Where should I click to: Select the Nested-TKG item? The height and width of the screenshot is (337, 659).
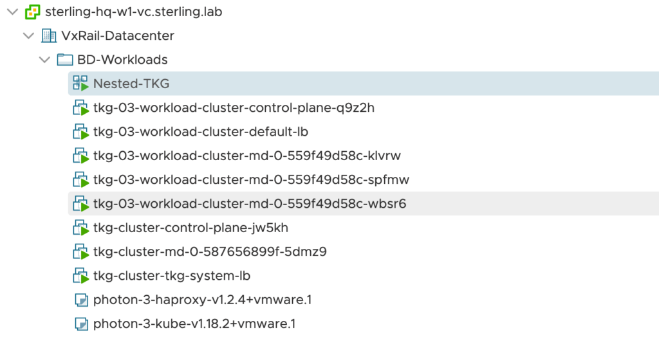point(131,84)
